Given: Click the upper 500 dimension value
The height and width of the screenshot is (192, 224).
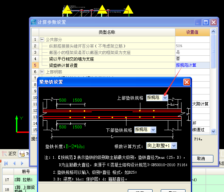Looking at the screenshot, I should 63,100.
